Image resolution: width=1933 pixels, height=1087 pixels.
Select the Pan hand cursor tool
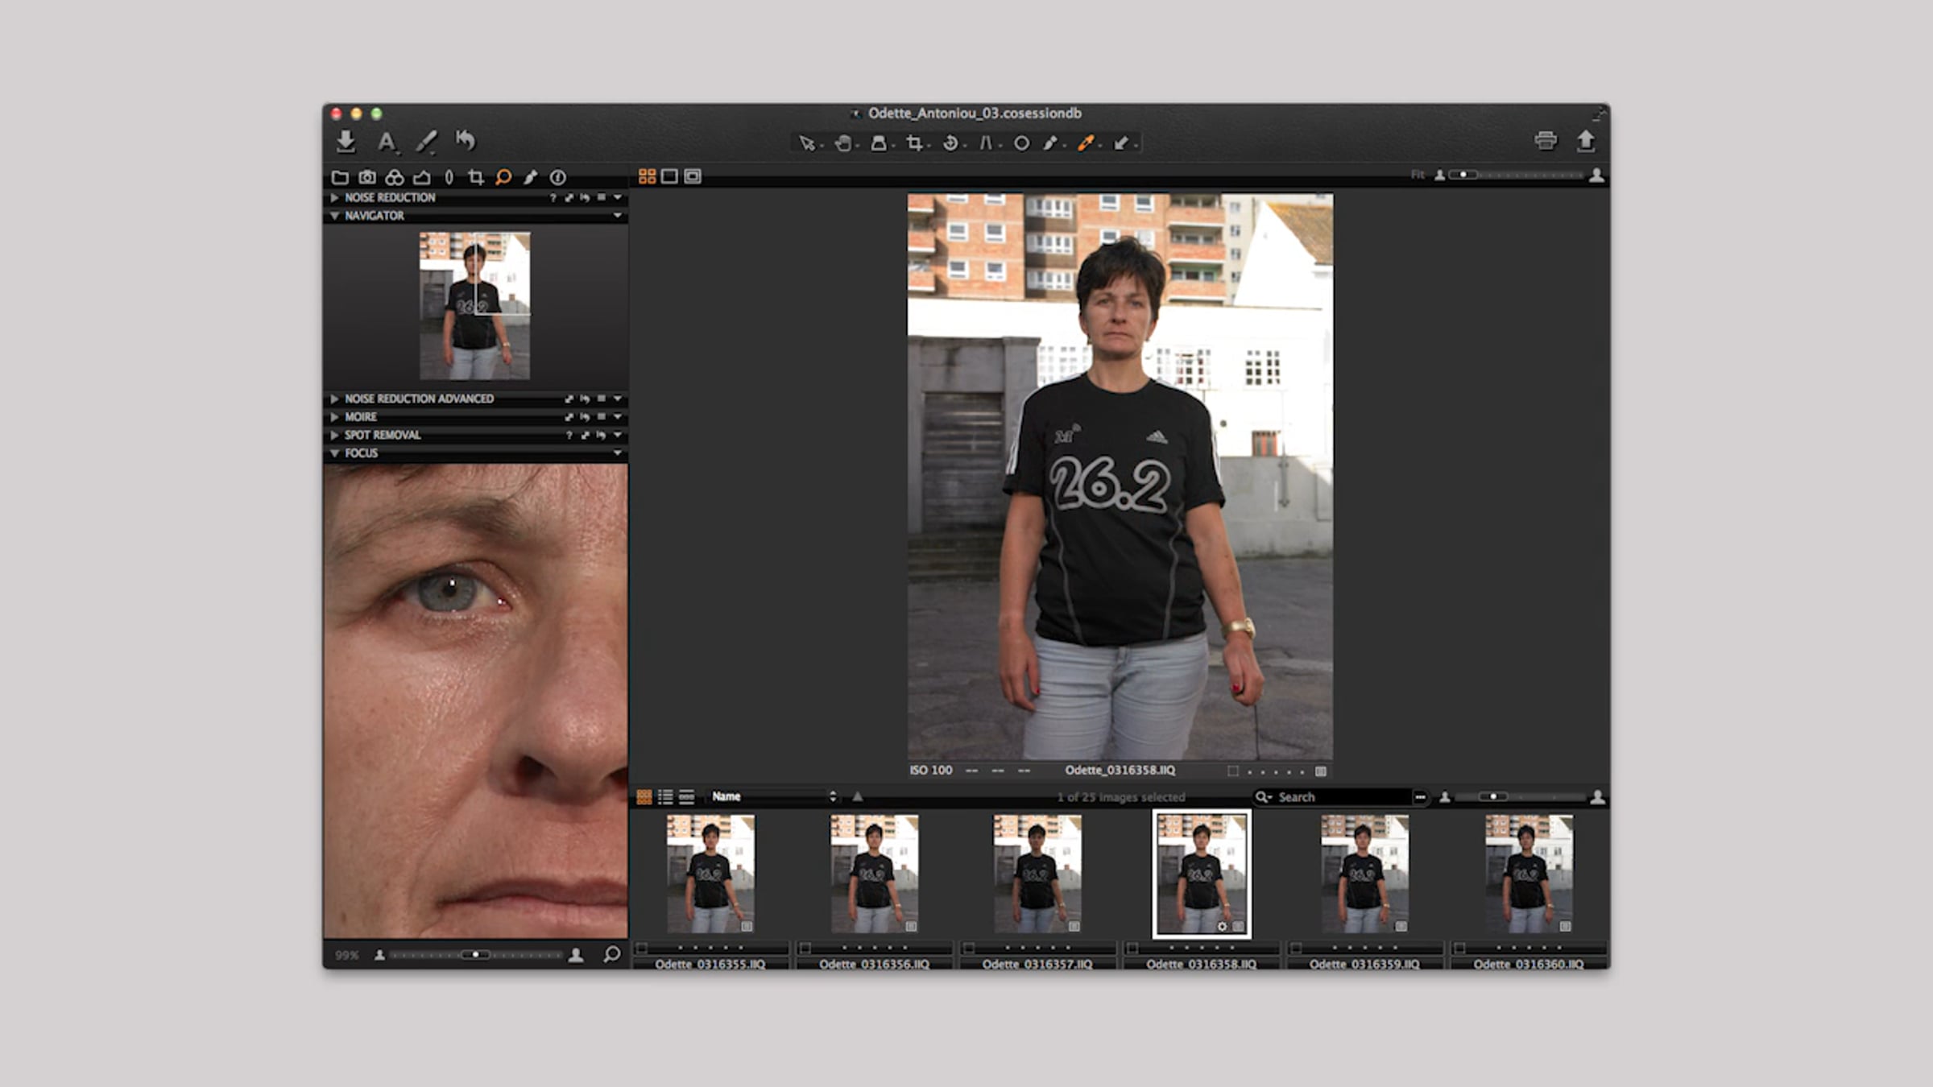842,143
